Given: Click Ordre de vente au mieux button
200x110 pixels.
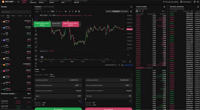Looking at the screenshot, I should click(70, 24).
